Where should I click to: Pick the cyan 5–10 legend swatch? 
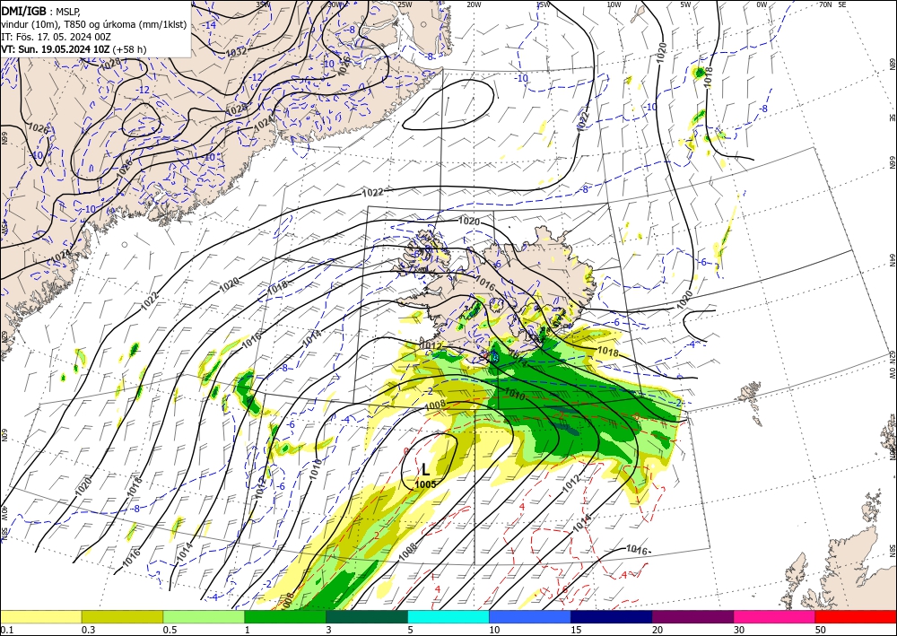pyautogui.click(x=448, y=616)
